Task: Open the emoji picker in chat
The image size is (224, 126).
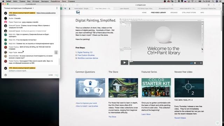Action: click(6, 75)
